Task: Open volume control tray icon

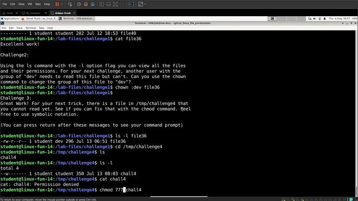Action: pyautogui.click(x=314, y=18)
